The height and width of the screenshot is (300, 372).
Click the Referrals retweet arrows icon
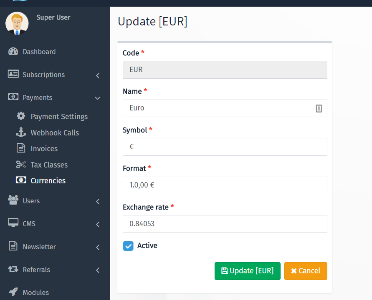pos(13,269)
